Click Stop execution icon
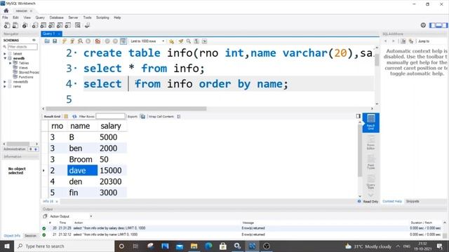449x252 pixels. pyautogui.click(x=88, y=41)
